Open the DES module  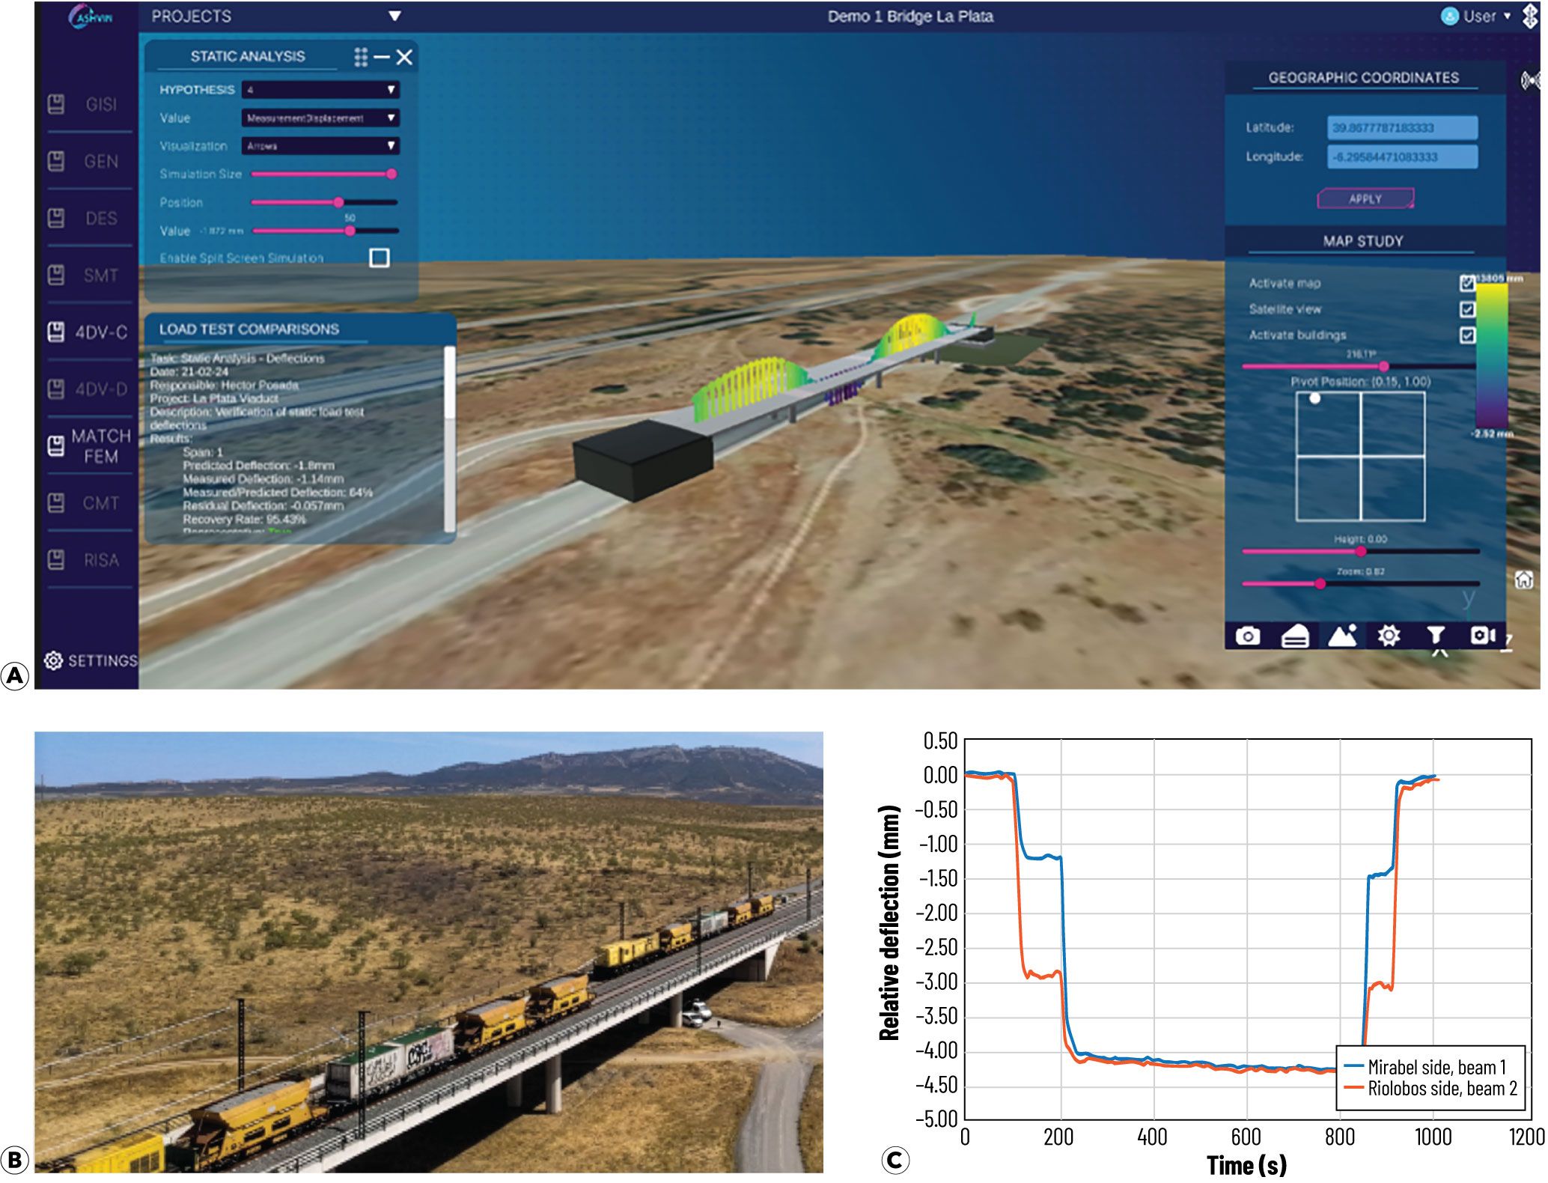point(101,219)
